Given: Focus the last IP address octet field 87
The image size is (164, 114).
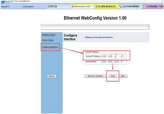Looking at the screenshot, I should click(x=123, y=56).
